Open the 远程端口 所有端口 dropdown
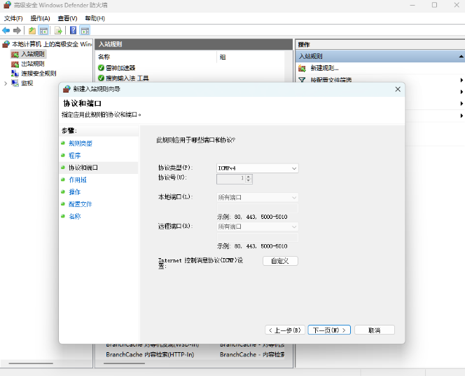The height and width of the screenshot is (376, 465). pyautogui.click(x=258, y=227)
